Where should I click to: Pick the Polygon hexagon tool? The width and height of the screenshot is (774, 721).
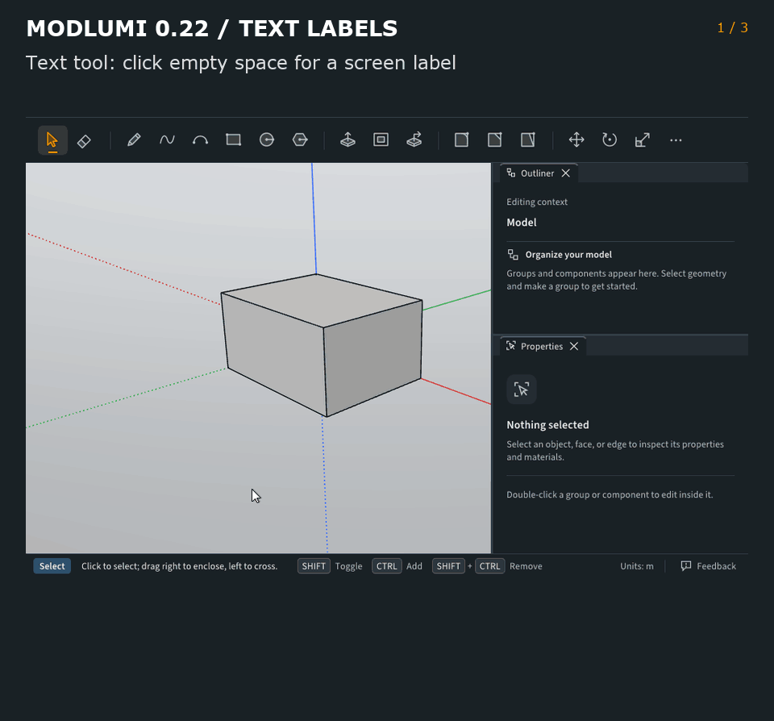coord(300,140)
